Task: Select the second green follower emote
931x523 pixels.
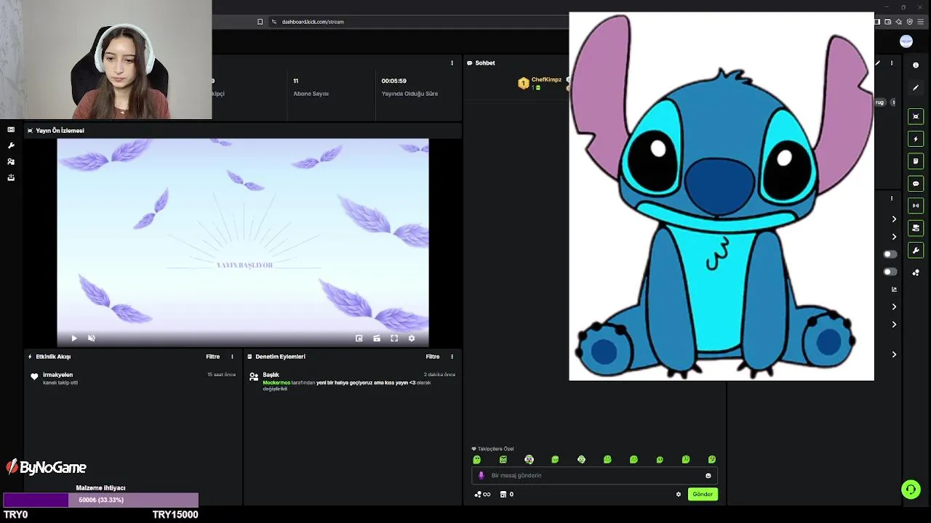Action: tap(503, 459)
